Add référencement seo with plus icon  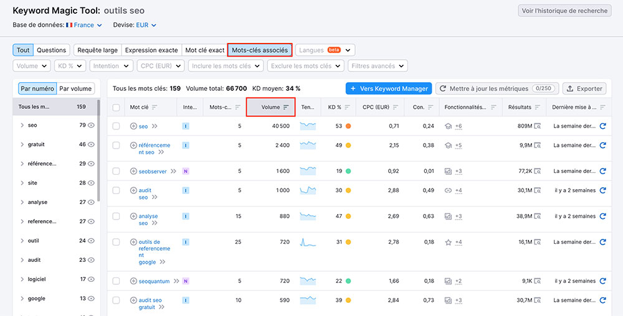point(133,145)
